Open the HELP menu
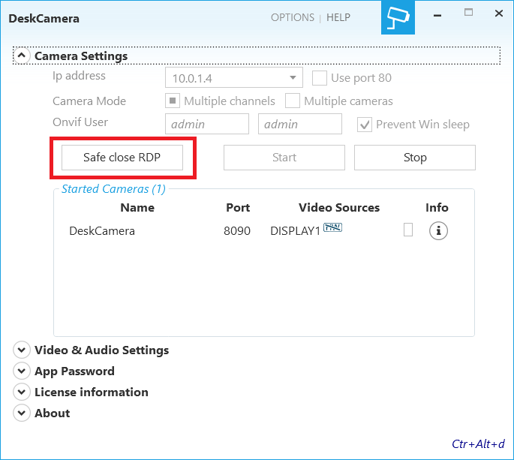Screen dimensions: 514x460 coord(338,17)
